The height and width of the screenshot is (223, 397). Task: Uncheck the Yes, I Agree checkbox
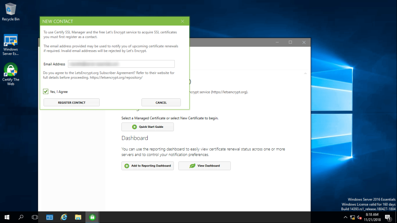pyautogui.click(x=46, y=91)
